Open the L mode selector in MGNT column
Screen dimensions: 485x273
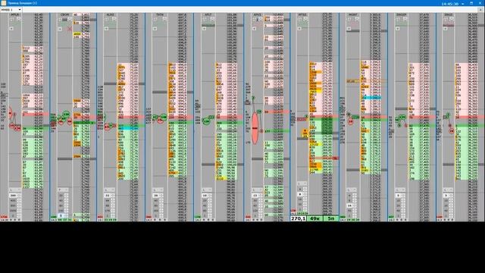coord(352,190)
